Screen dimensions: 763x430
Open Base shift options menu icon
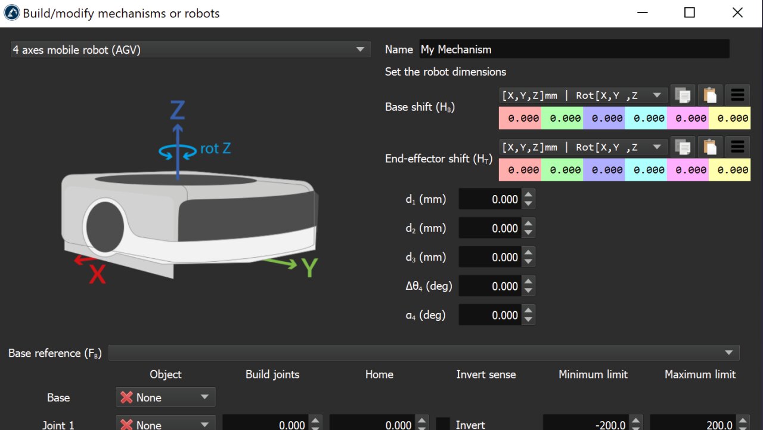pos(737,95)
